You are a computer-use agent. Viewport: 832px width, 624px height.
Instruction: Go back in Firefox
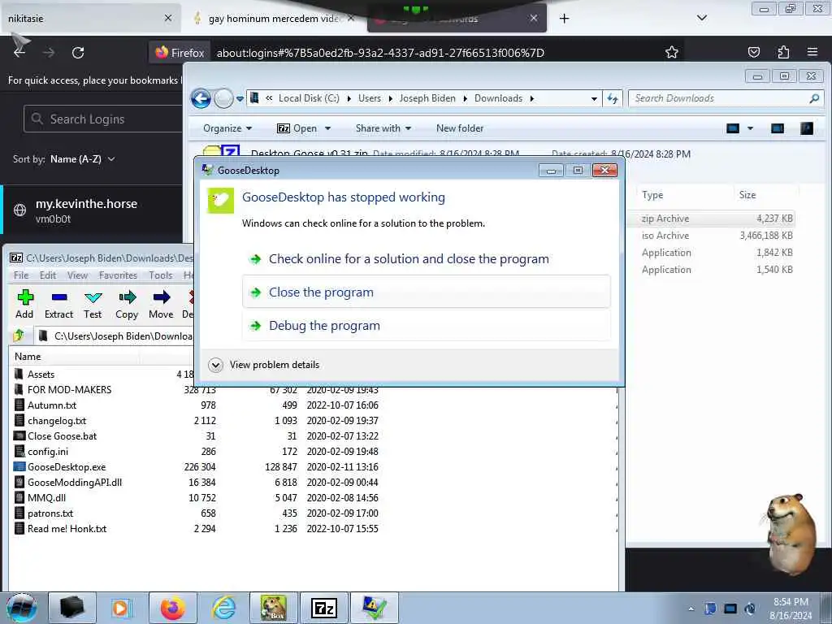(x=19, y=53)
